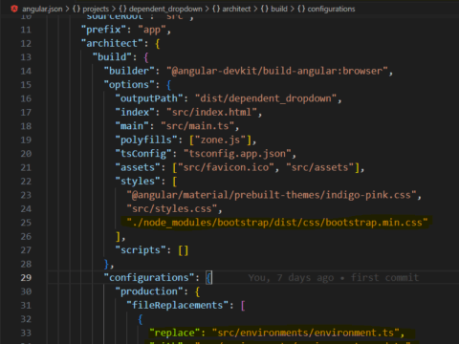The image size is (459, 344).
Task: Click the "outputPath" key
Action: click(x=149, y=98)
